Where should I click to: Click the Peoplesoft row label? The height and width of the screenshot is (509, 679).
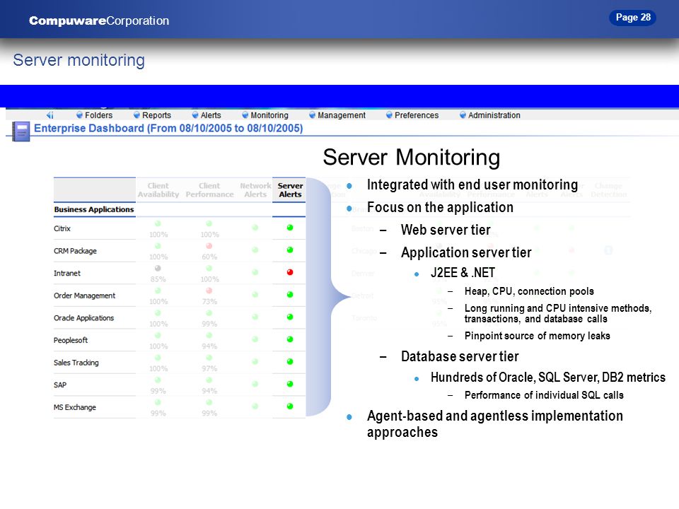point(71,340)
